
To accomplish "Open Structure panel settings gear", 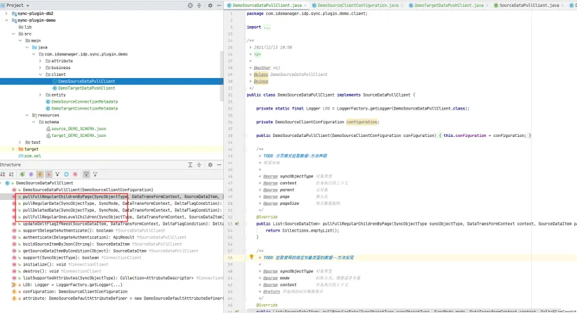I will click(x=210, y=165).
